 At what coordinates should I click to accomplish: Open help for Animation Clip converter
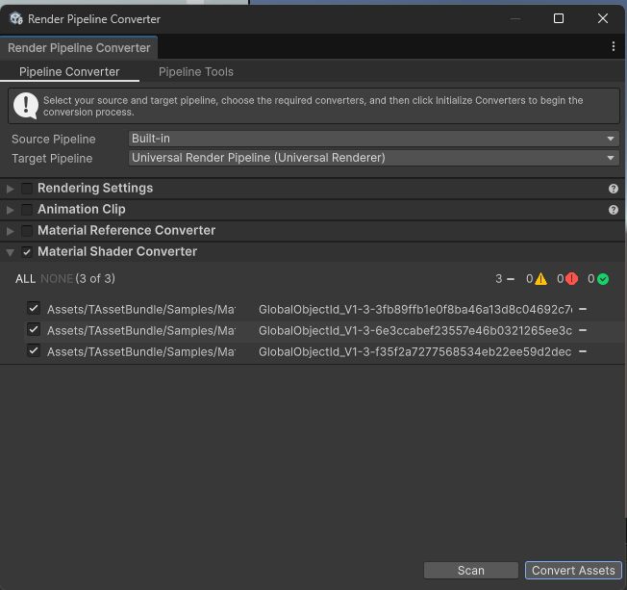[x=613, y=210]
